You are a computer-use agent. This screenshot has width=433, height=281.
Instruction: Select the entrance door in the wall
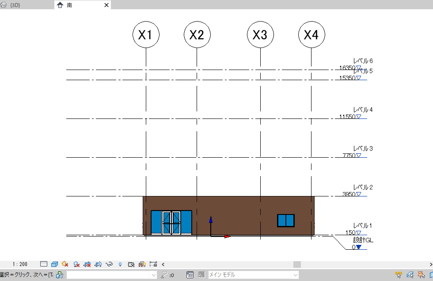pyautogui.click(x=171, y=223)
